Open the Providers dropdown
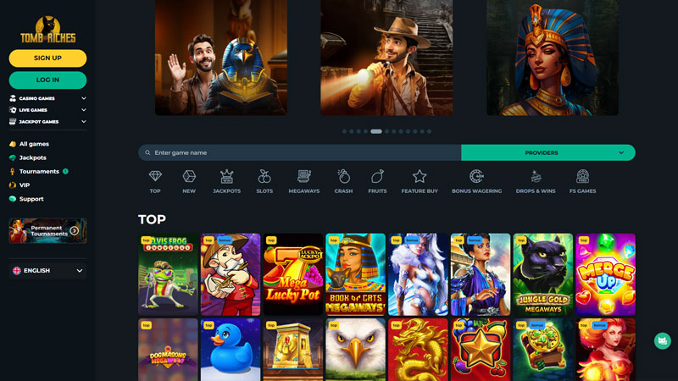This screenshot has width=678, height=381. [x=547, y=153]
